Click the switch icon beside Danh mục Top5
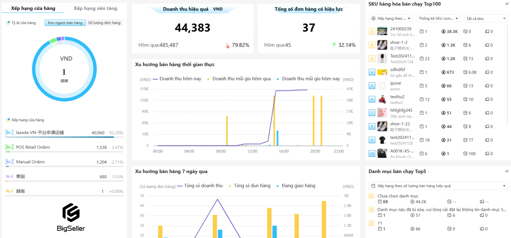The image size is (511, 238). pyautogui.click(x=507, y=172)
